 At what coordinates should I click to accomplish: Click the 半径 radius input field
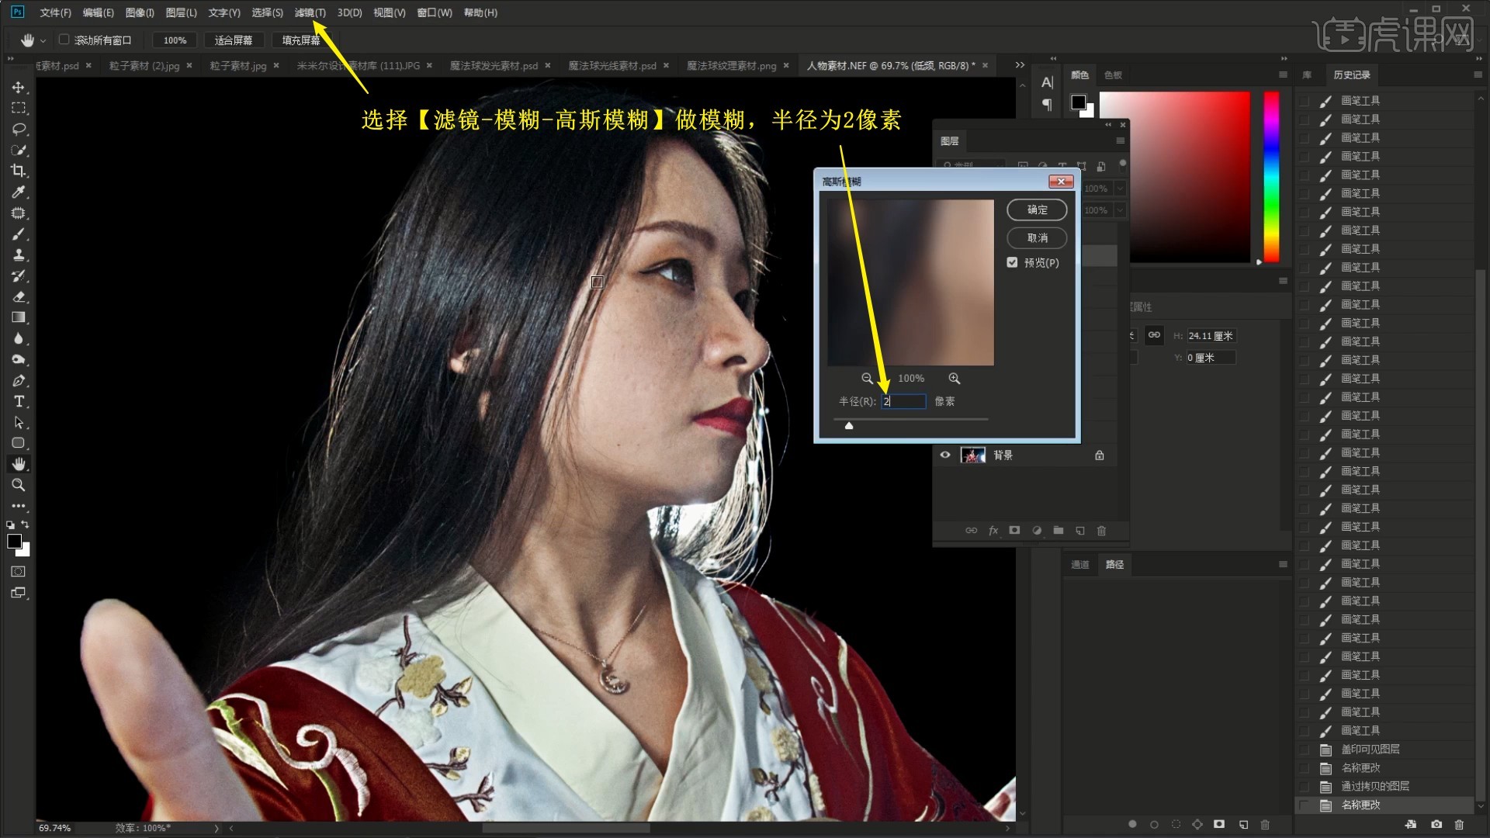point(904,401)
